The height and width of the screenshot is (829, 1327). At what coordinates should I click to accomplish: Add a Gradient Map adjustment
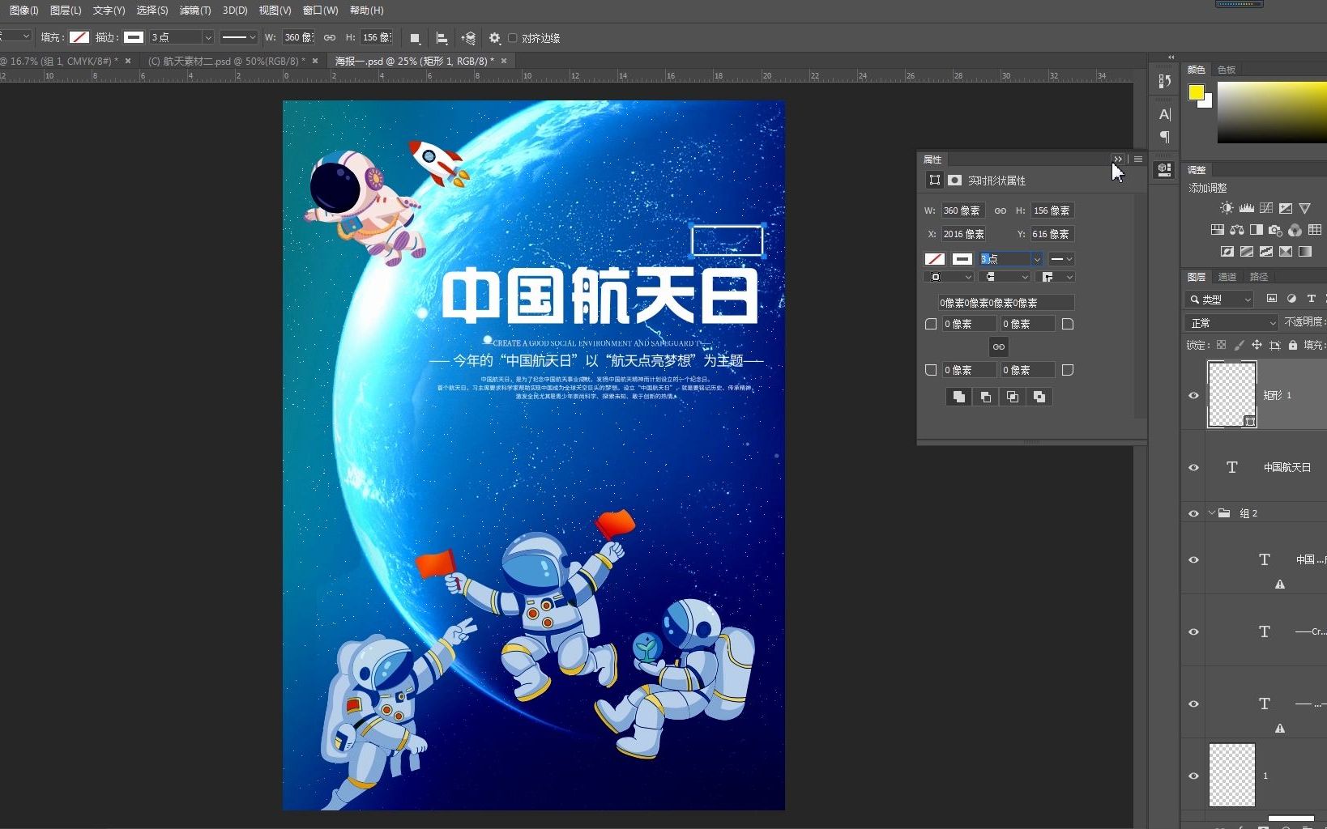(1304, 252)
